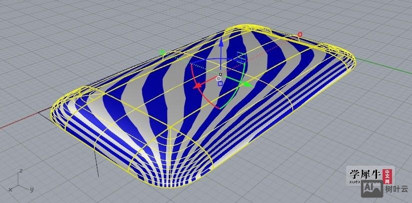Viewport: 412px width, 203px height.
Task: Click the gumball red X-axis move arrow
Action: [x=199, y=86]
